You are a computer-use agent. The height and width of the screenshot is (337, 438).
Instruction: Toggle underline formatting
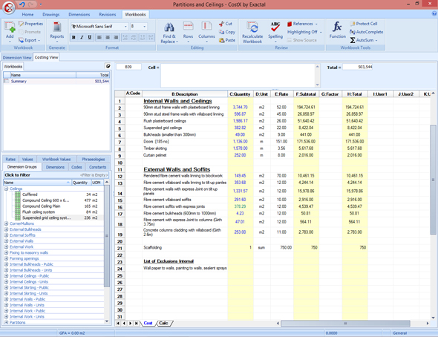coord(90,37)
